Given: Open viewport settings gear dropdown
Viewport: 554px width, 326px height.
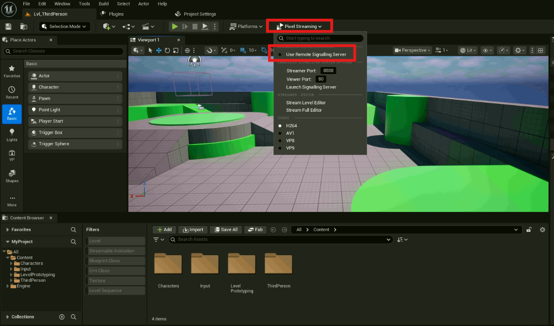Looking at the screenshot, I should pyautogui.click(x=520, y=51).
